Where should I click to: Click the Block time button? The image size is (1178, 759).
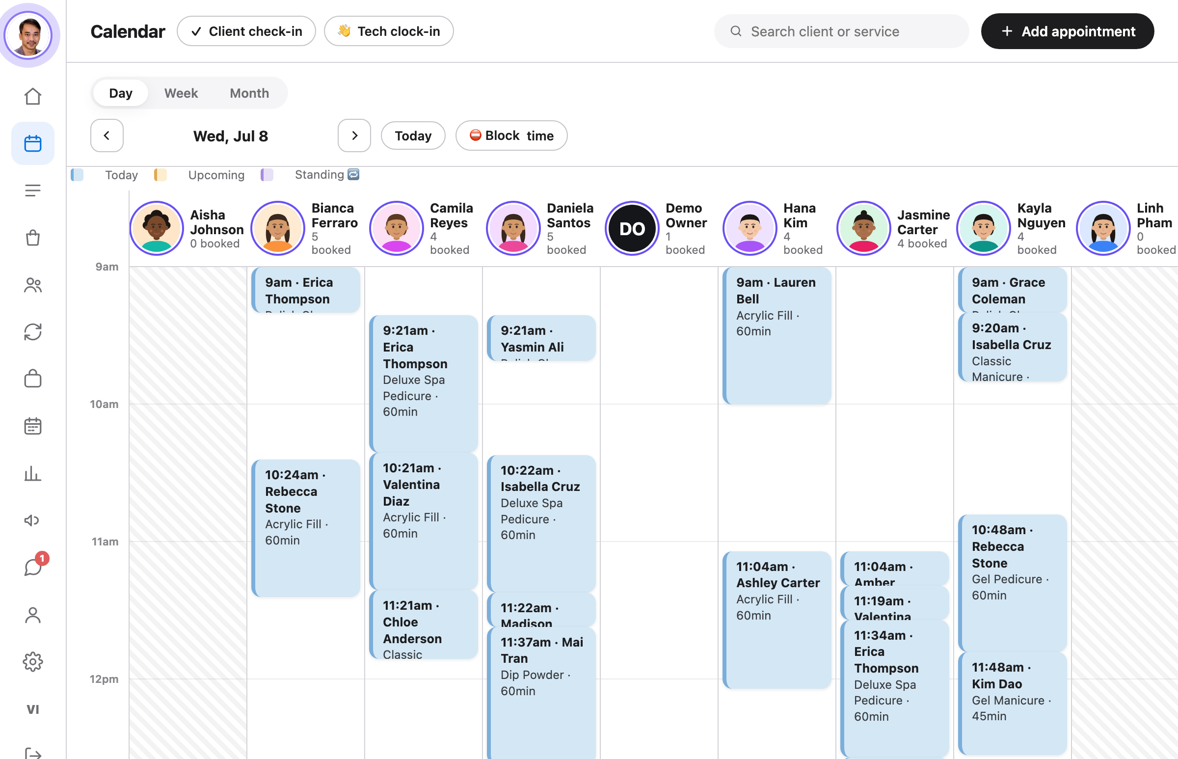[511, 136]
